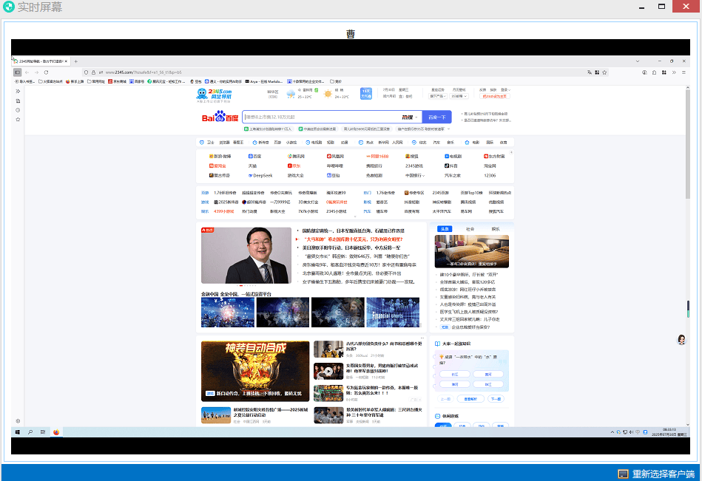Select the 头条 news tab
The height and width of the screenshot is (481, 702).
(445, 229)
